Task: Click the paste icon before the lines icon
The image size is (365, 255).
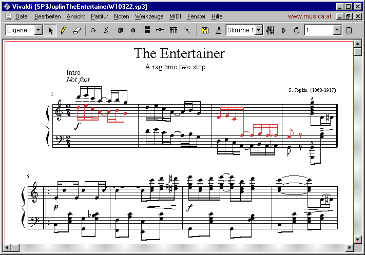Action: 133,30
